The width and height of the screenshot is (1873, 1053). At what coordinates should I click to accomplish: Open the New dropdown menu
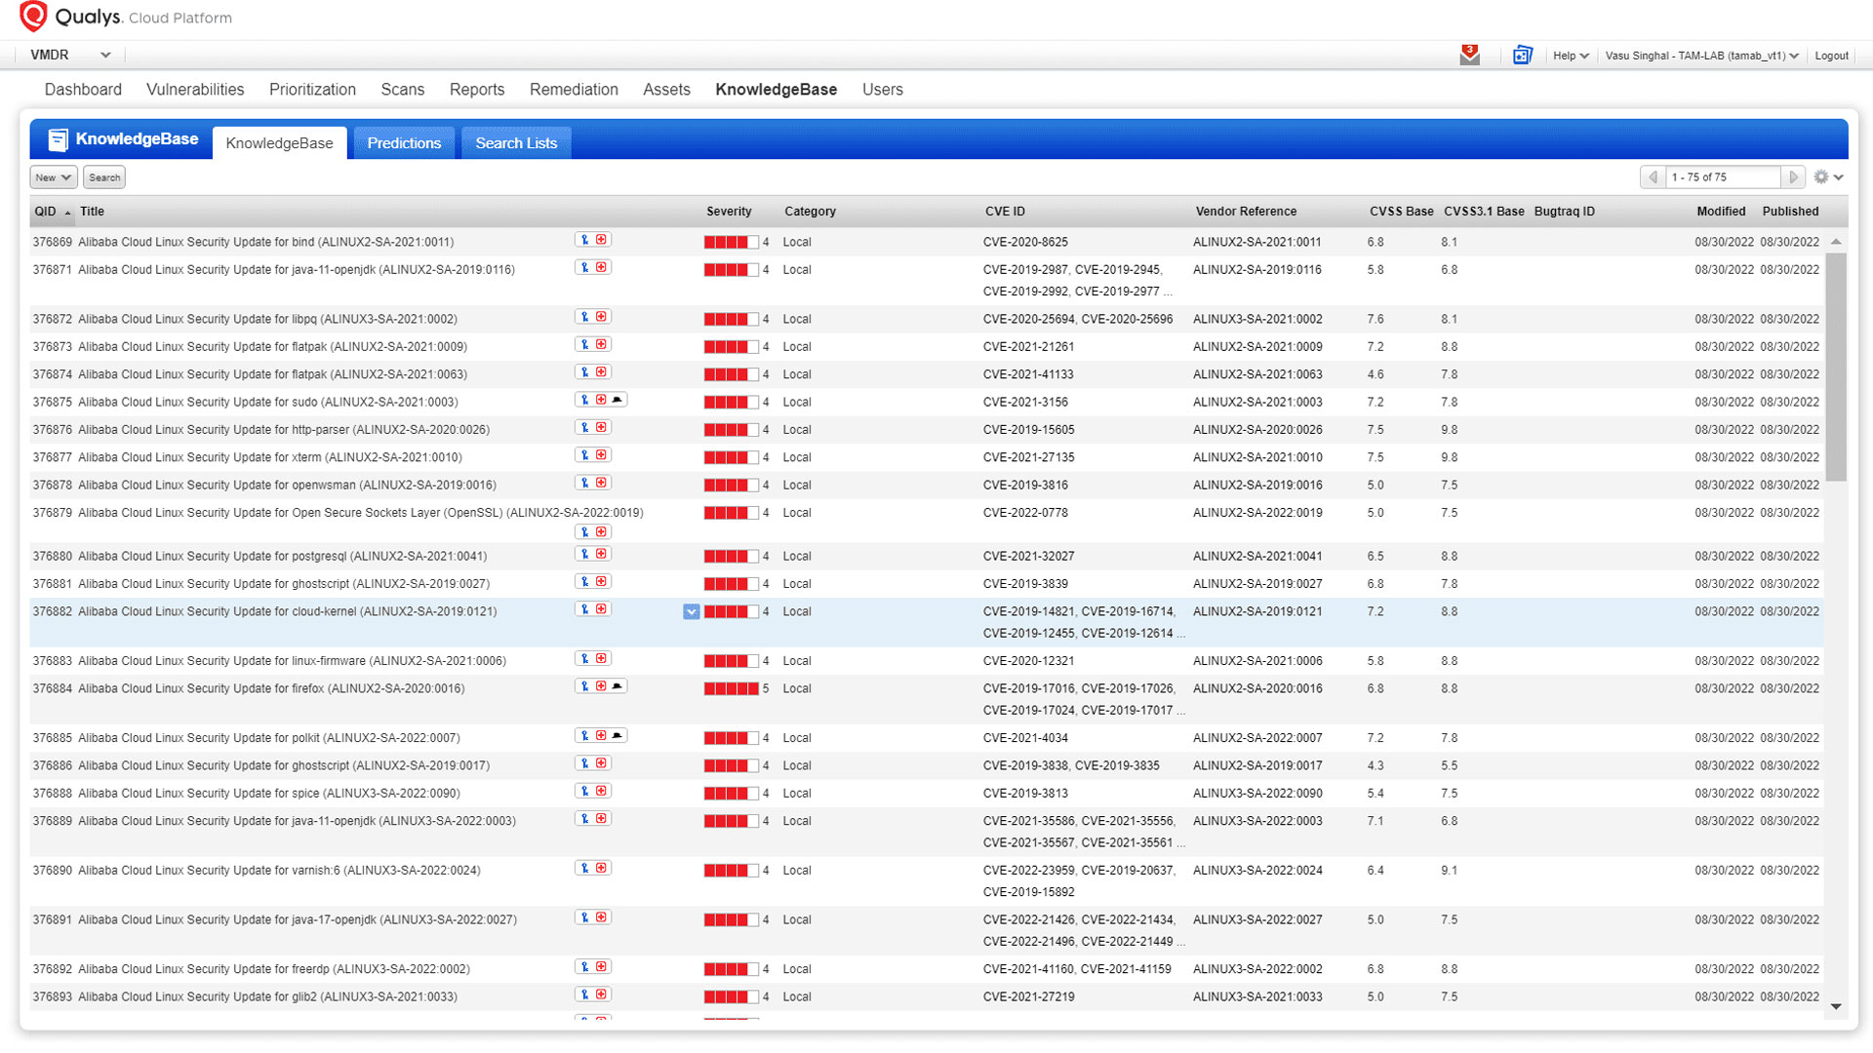pyautogui.click(x=53, y=176)
